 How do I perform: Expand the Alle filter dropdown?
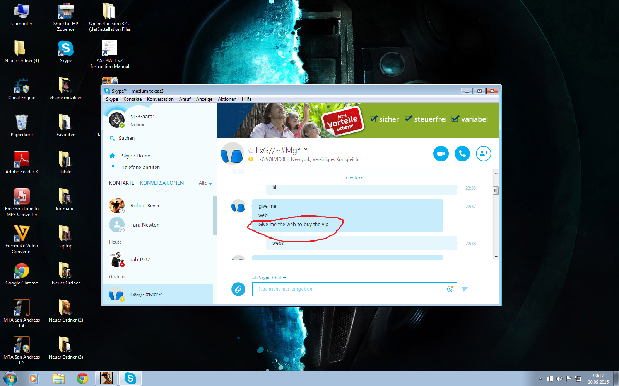[205, 183]
